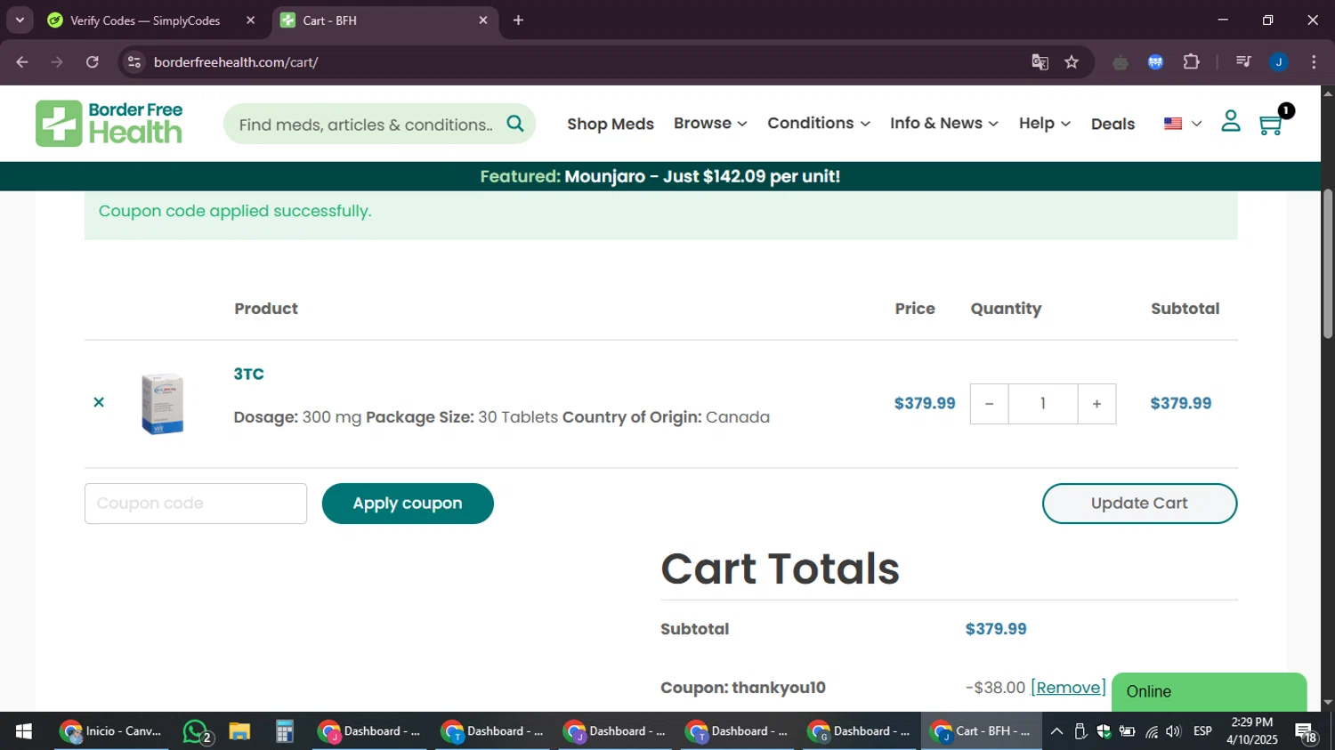Open the media control icon in toolbar

(x=1243, y=62)
